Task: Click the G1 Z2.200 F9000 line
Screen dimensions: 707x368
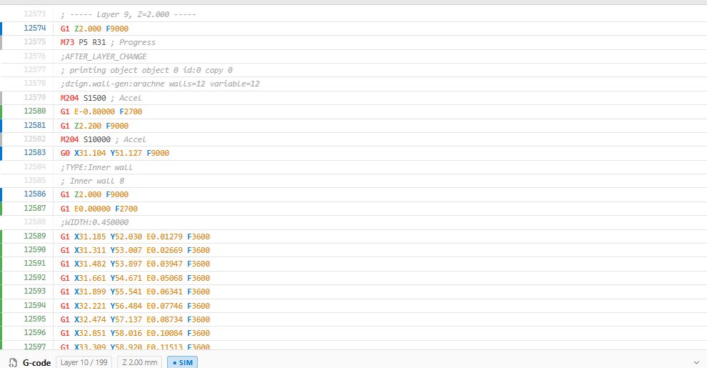Action: [94, 126]
